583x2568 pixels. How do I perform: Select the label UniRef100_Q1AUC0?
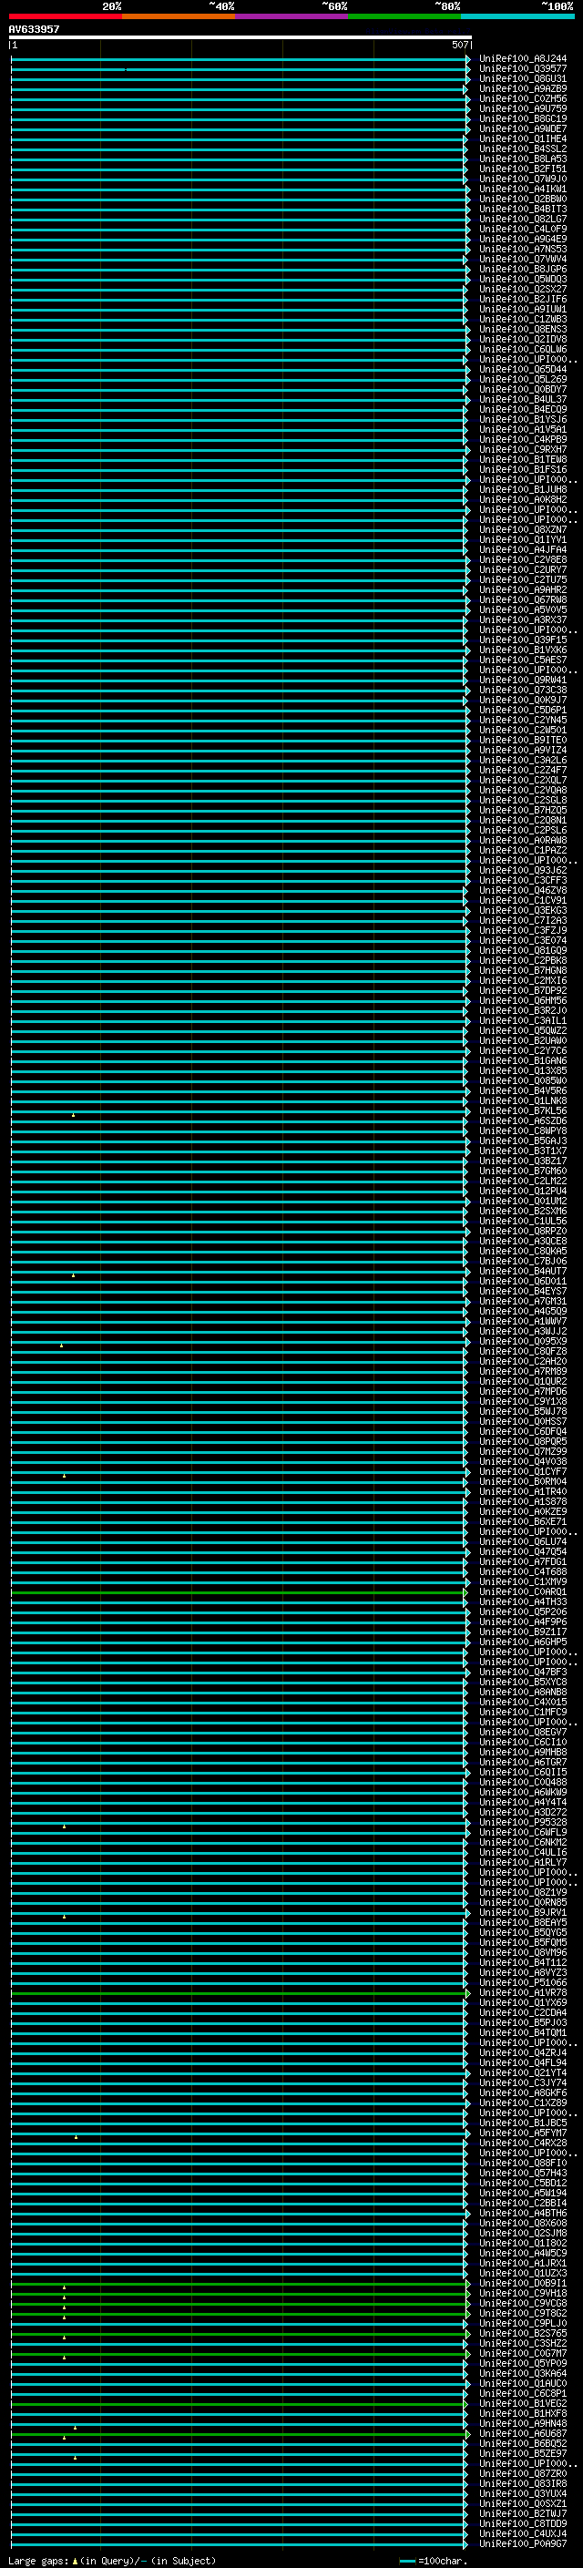point(523,2384)
